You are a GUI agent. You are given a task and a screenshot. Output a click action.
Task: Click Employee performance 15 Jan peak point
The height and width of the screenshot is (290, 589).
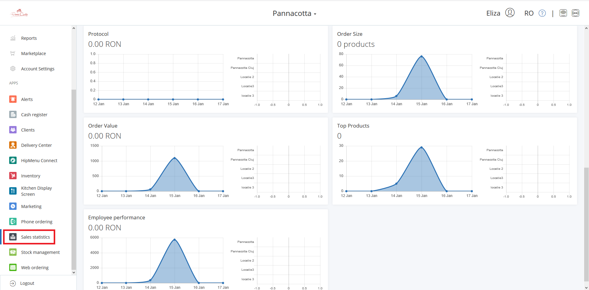[175, 240]
